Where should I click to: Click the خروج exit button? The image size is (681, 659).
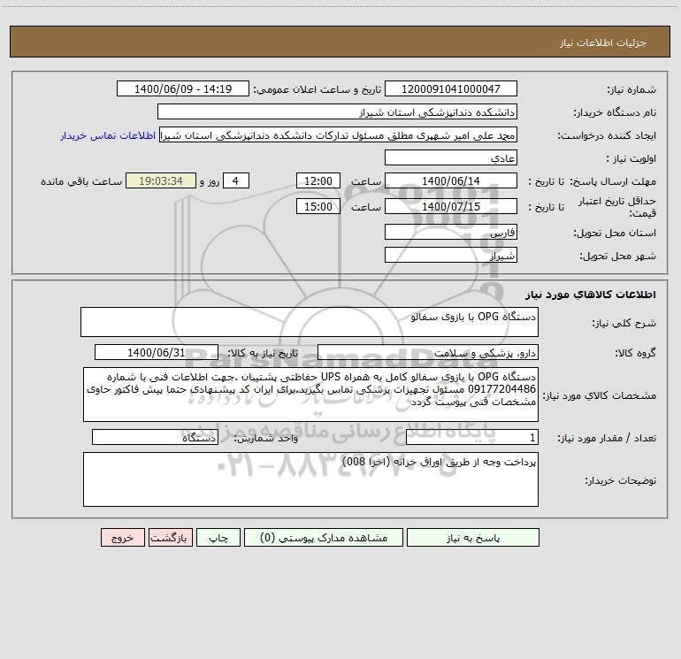(x=122, y=538)
